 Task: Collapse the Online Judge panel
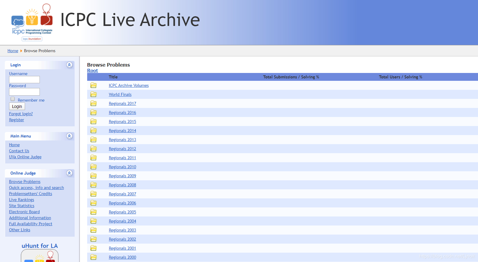69,173
